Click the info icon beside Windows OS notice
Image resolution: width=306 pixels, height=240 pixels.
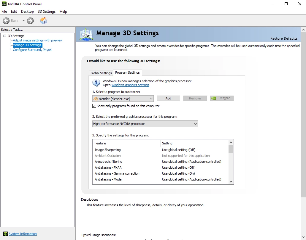click(x=96, y=83)
